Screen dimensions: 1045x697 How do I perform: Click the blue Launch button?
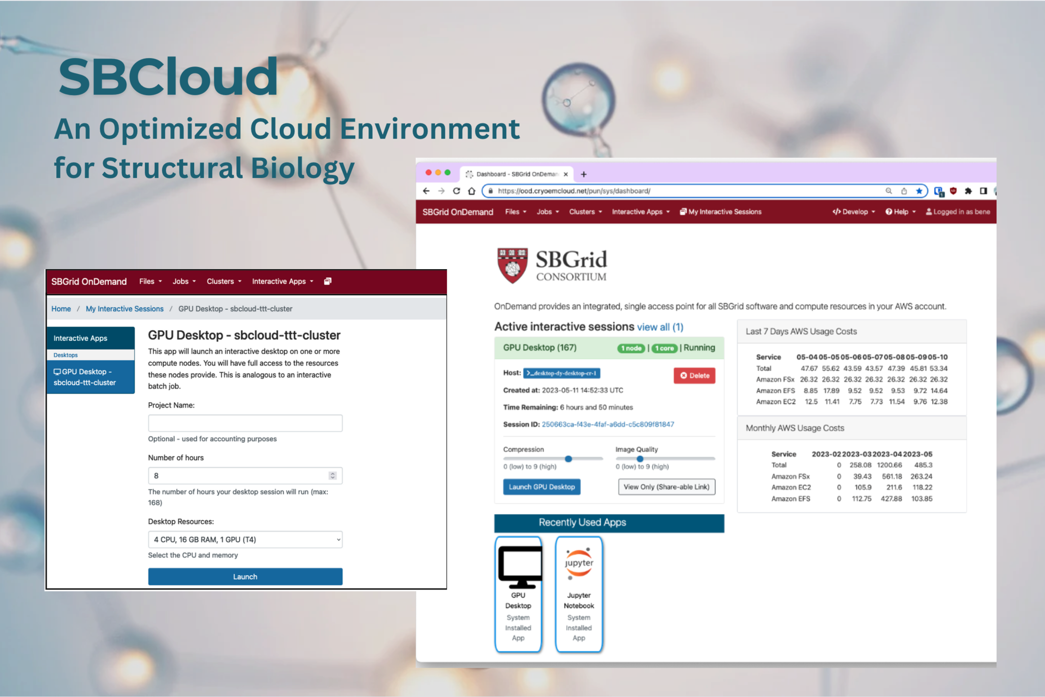point(245,577)
